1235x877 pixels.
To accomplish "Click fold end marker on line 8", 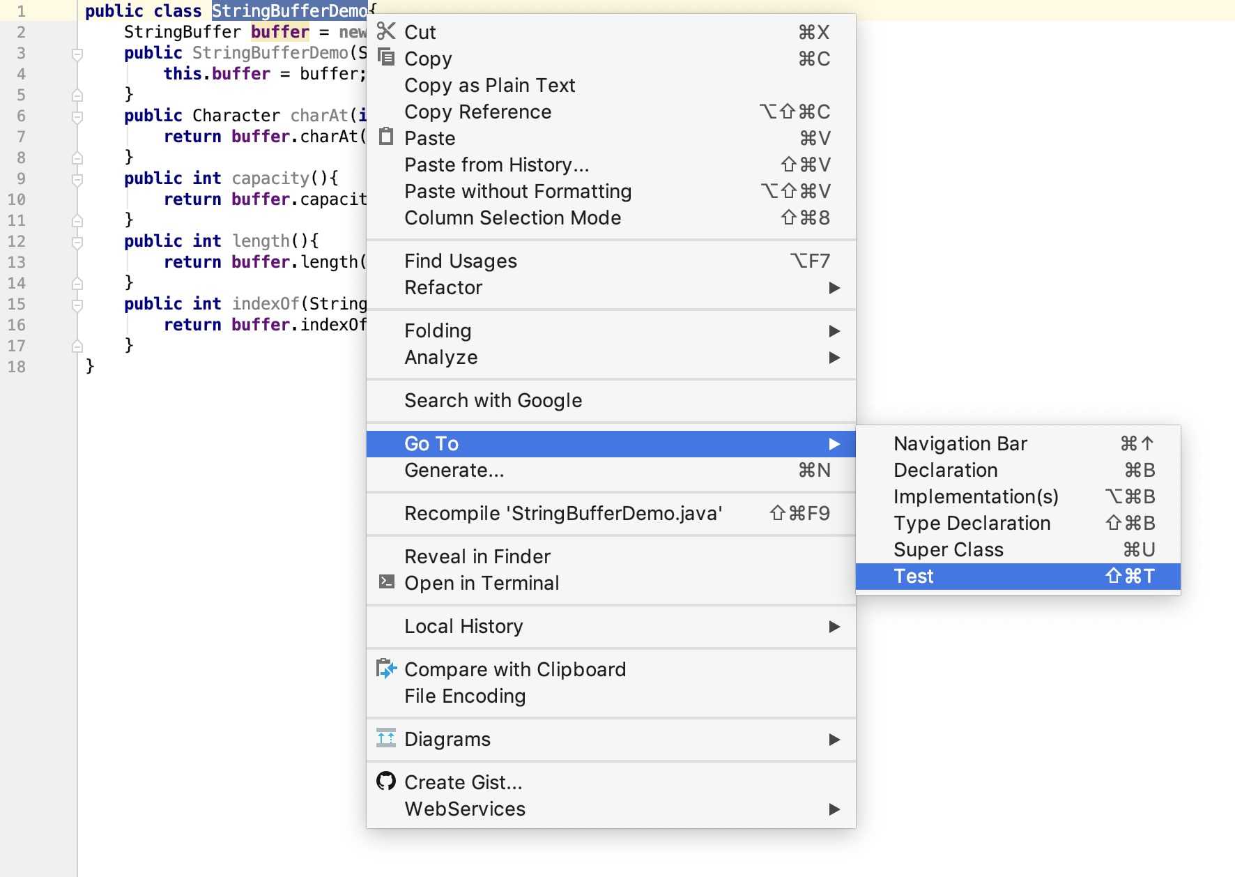I will (77, 158).
